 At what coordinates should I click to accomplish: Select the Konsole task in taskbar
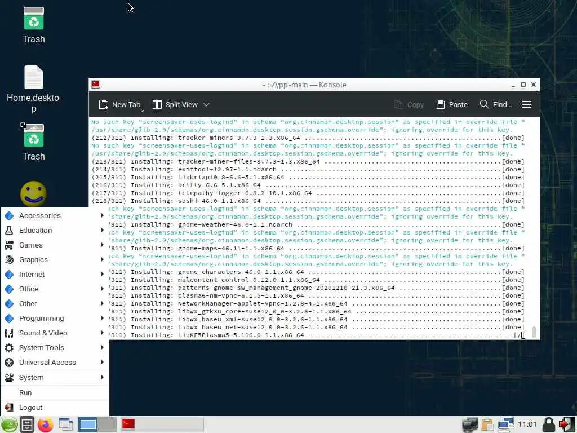click(162, 425)
